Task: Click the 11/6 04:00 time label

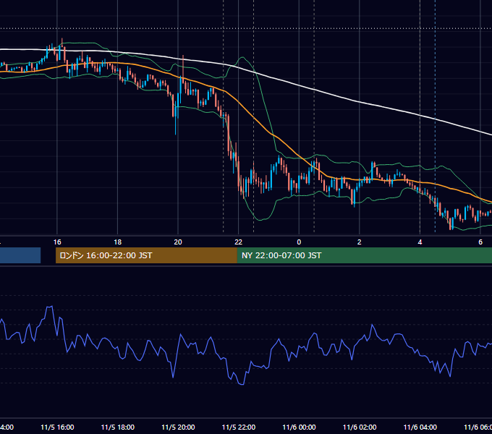Action: tap(420, 427)
